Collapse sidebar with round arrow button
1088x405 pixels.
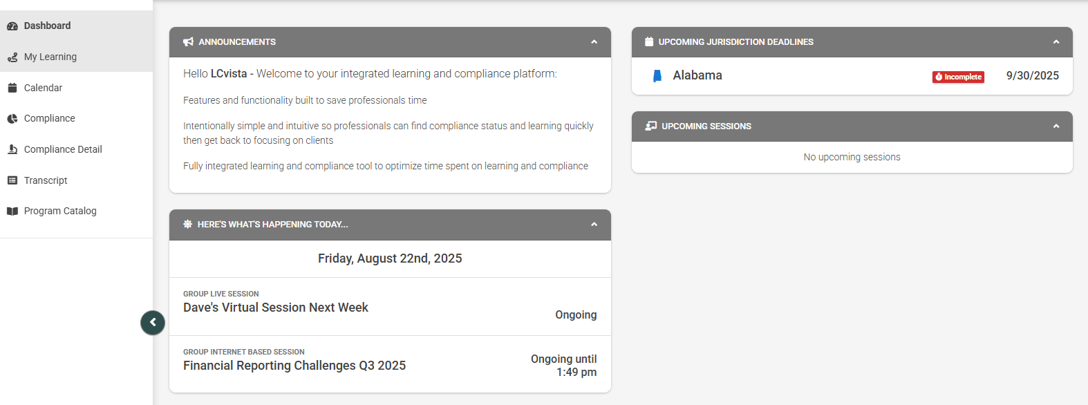pos(153,322)
